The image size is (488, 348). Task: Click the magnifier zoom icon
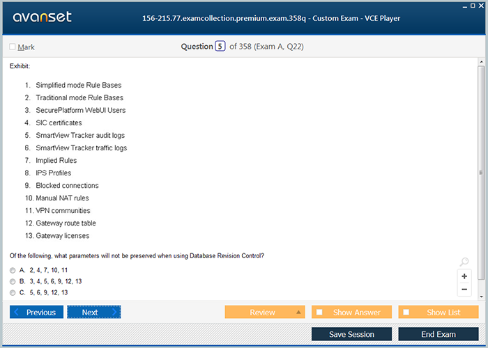click(x=464, y=262)
